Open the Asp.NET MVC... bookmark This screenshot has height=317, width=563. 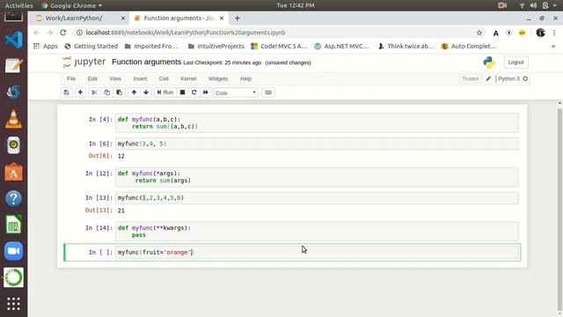tap(341, 46)
